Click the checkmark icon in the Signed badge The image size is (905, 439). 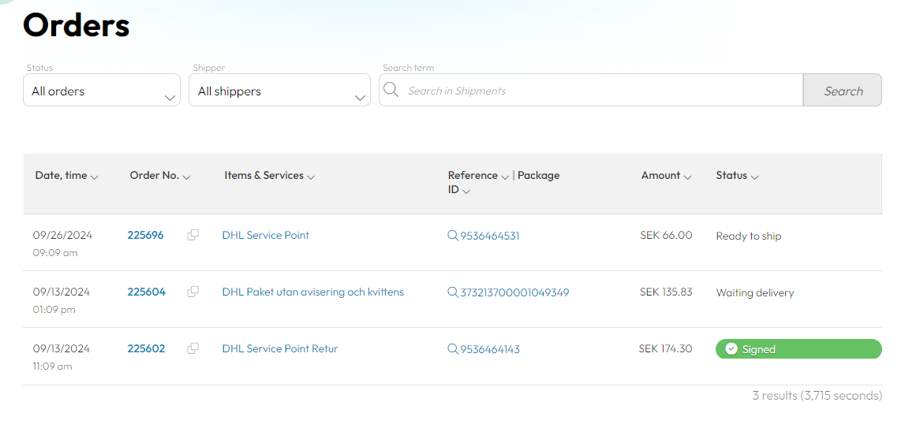tap(731, 349)
